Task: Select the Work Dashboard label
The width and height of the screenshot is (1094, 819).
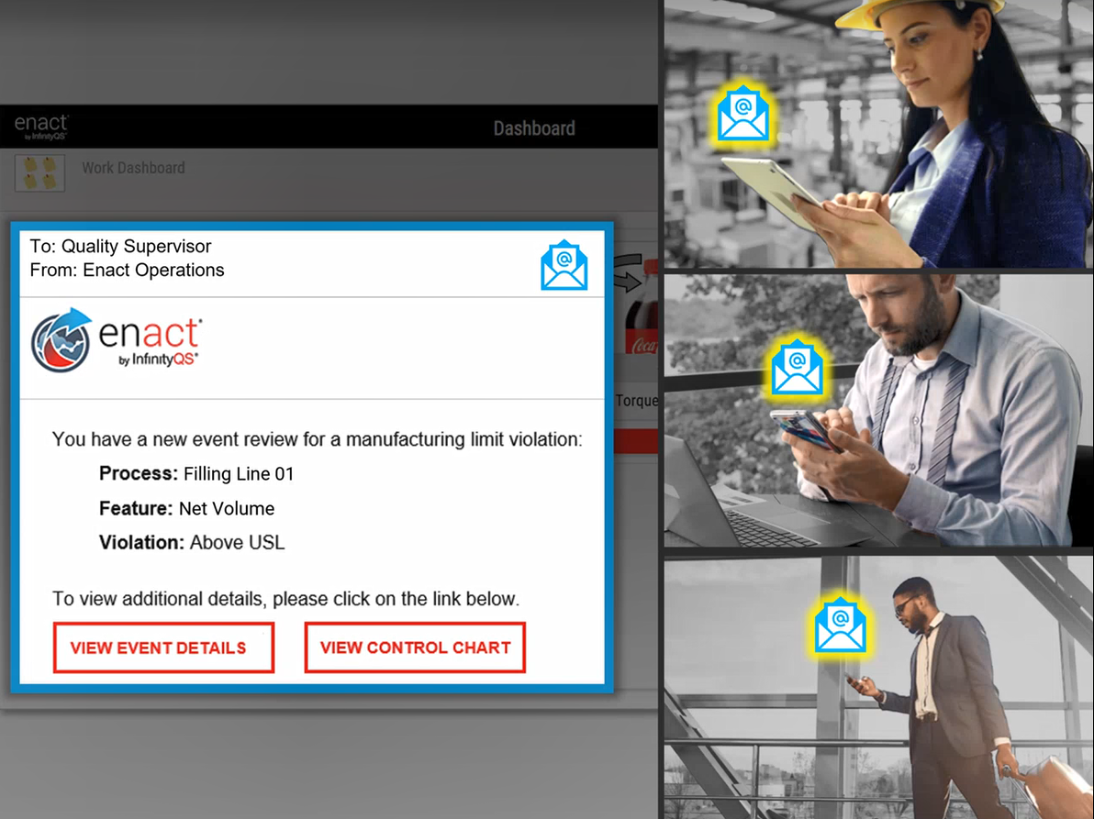Action: [133, 168]
